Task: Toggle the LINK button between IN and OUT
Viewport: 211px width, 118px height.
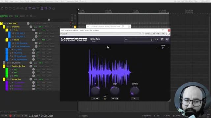Action: tap(105, 99)
